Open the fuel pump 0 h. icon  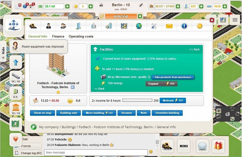(16, 93)
